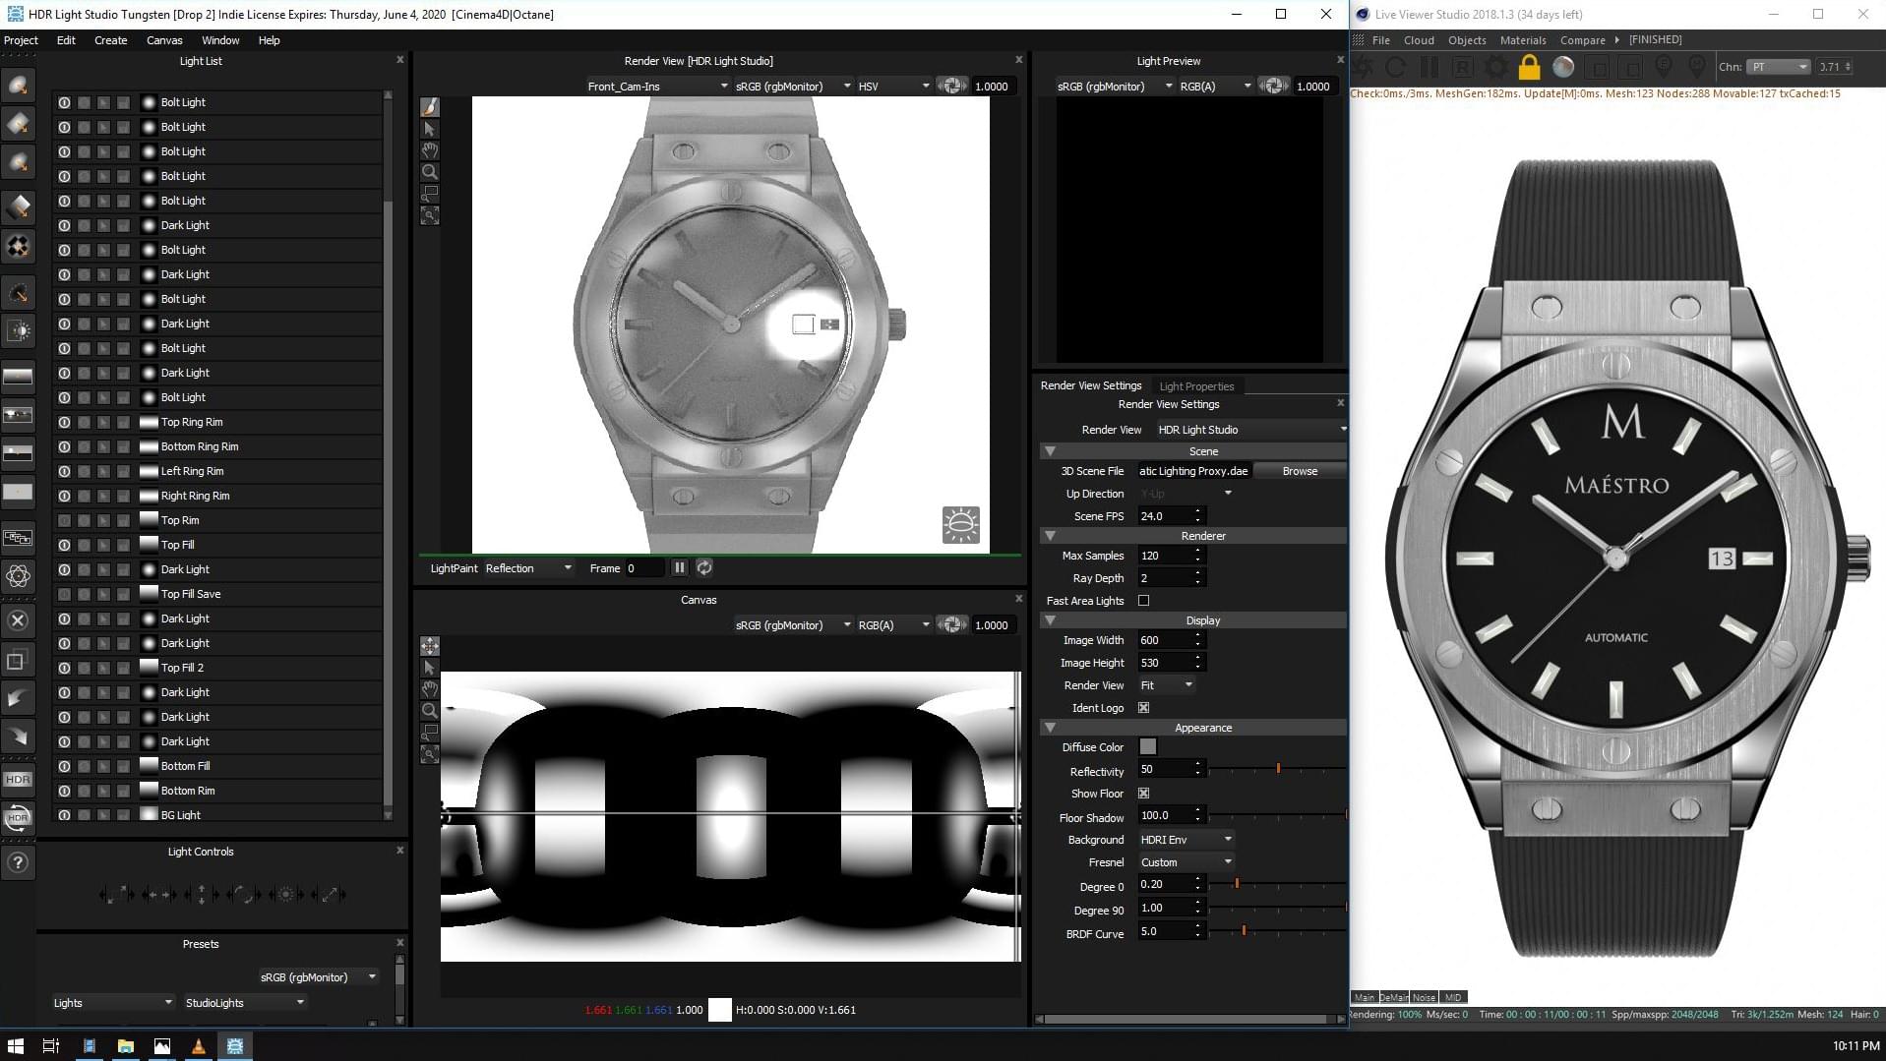Toggle on/off for Bottom Fill light
The height and width of the screenshot is (1061, 1886).
point(64,766)
